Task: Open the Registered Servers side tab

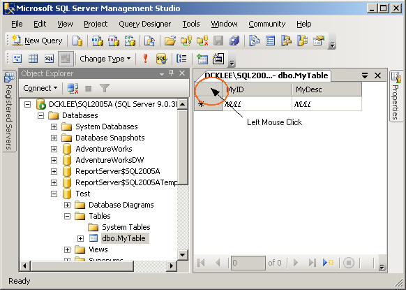Action: 9,111
